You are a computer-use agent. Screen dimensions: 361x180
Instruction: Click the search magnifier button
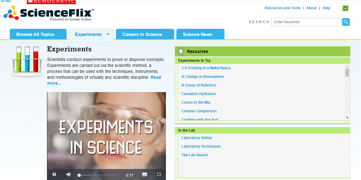coord(346,22)
